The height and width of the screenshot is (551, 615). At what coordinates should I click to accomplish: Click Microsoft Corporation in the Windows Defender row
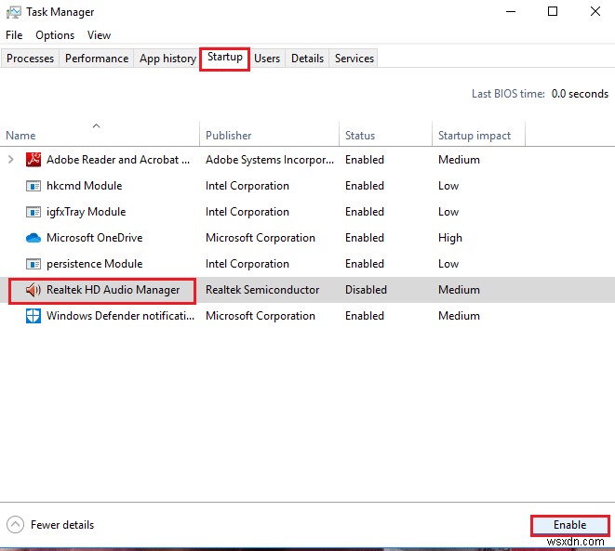261,316
